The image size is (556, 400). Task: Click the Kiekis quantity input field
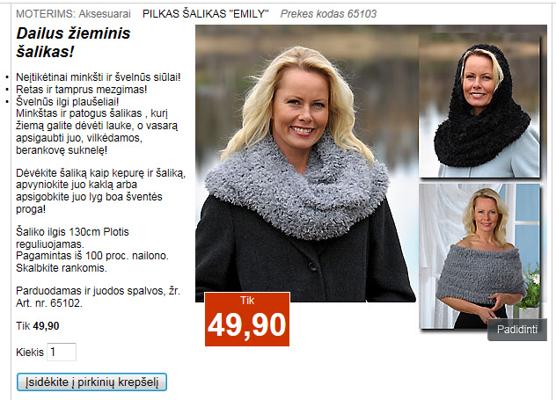click(62, 353)
